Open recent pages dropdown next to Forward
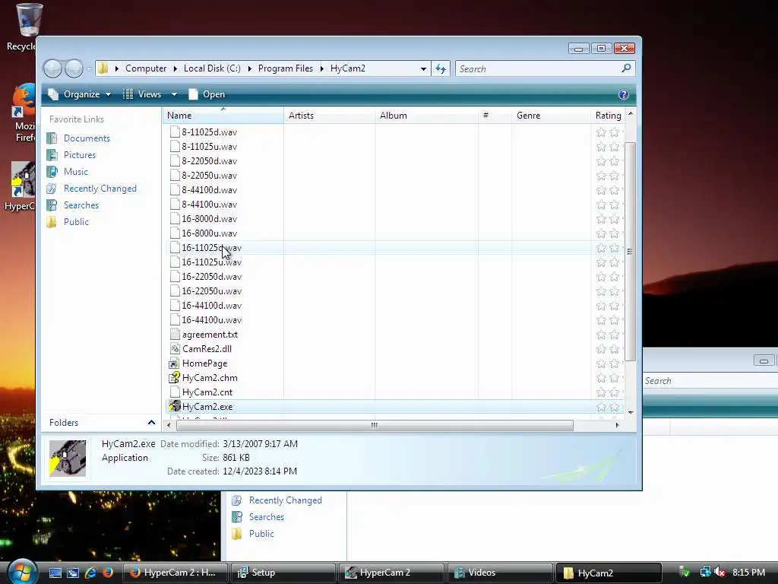This screenshot has width=778, height=584. (89, 68)
